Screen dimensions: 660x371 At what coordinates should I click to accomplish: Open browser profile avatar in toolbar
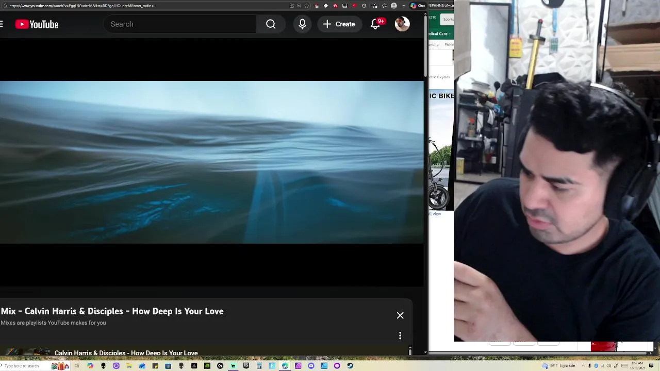click(x=394, y=6)
